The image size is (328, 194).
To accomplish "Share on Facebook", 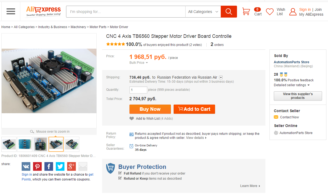I will tap(49, 166).
